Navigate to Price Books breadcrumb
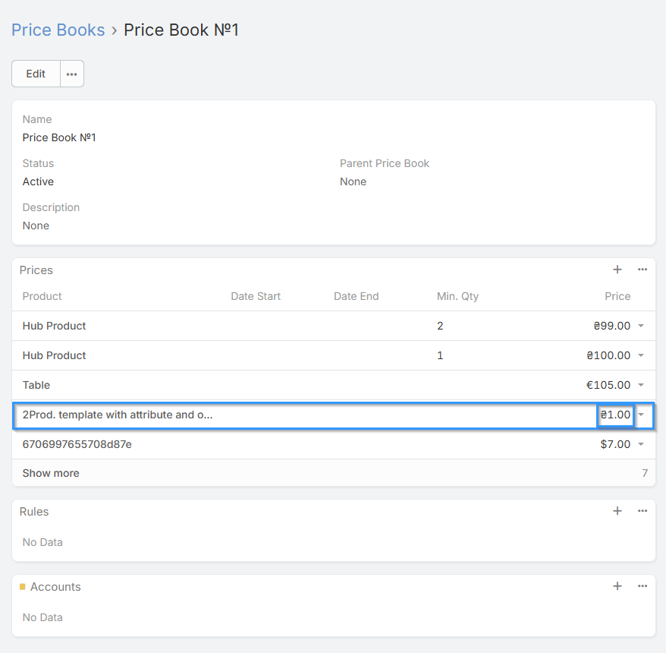666x653 pixels. (58, 30)
